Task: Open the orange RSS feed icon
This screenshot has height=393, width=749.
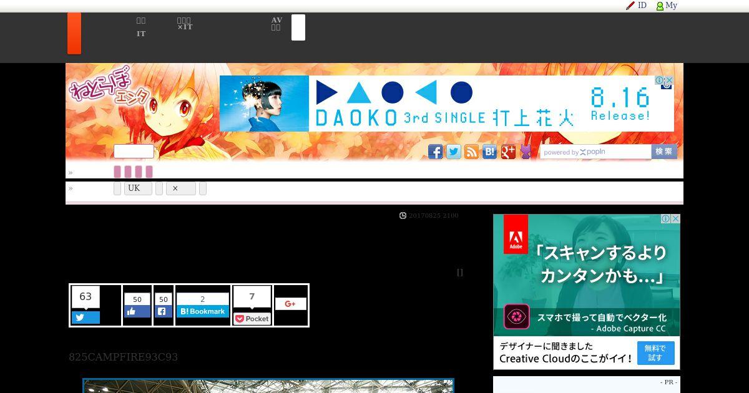Action: [471, 152]
